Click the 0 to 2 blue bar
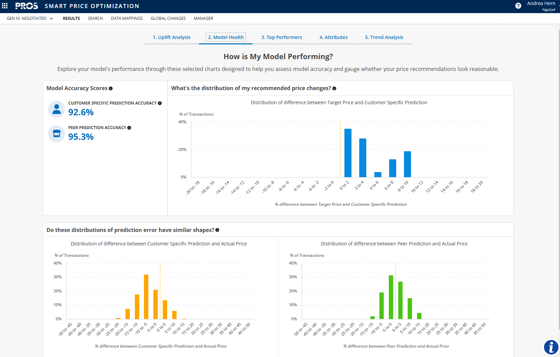 pos(348,153)
